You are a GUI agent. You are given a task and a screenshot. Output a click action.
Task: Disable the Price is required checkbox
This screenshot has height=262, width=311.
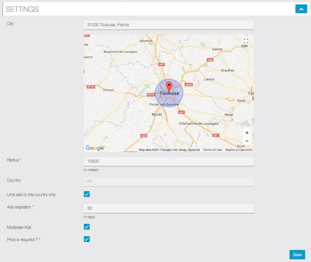pyautogui.click(x=87, y=239)
